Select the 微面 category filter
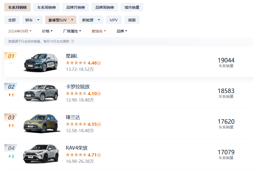Screen dimensions: 253x171 pos(132,20)
